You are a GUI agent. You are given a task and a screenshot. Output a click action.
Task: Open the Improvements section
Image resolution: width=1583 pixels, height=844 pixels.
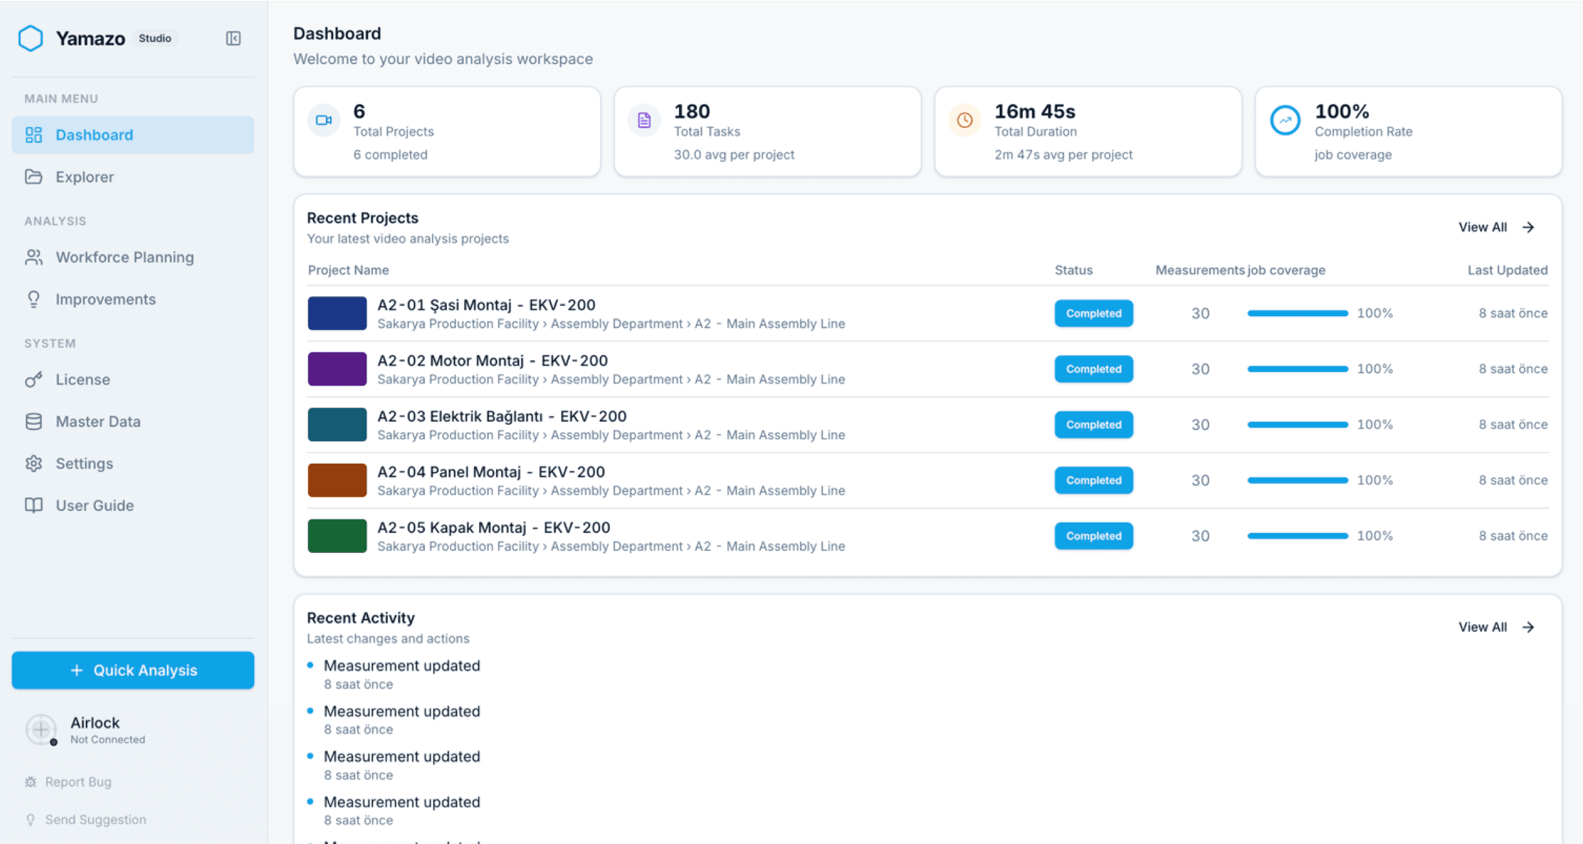point(133,299)
